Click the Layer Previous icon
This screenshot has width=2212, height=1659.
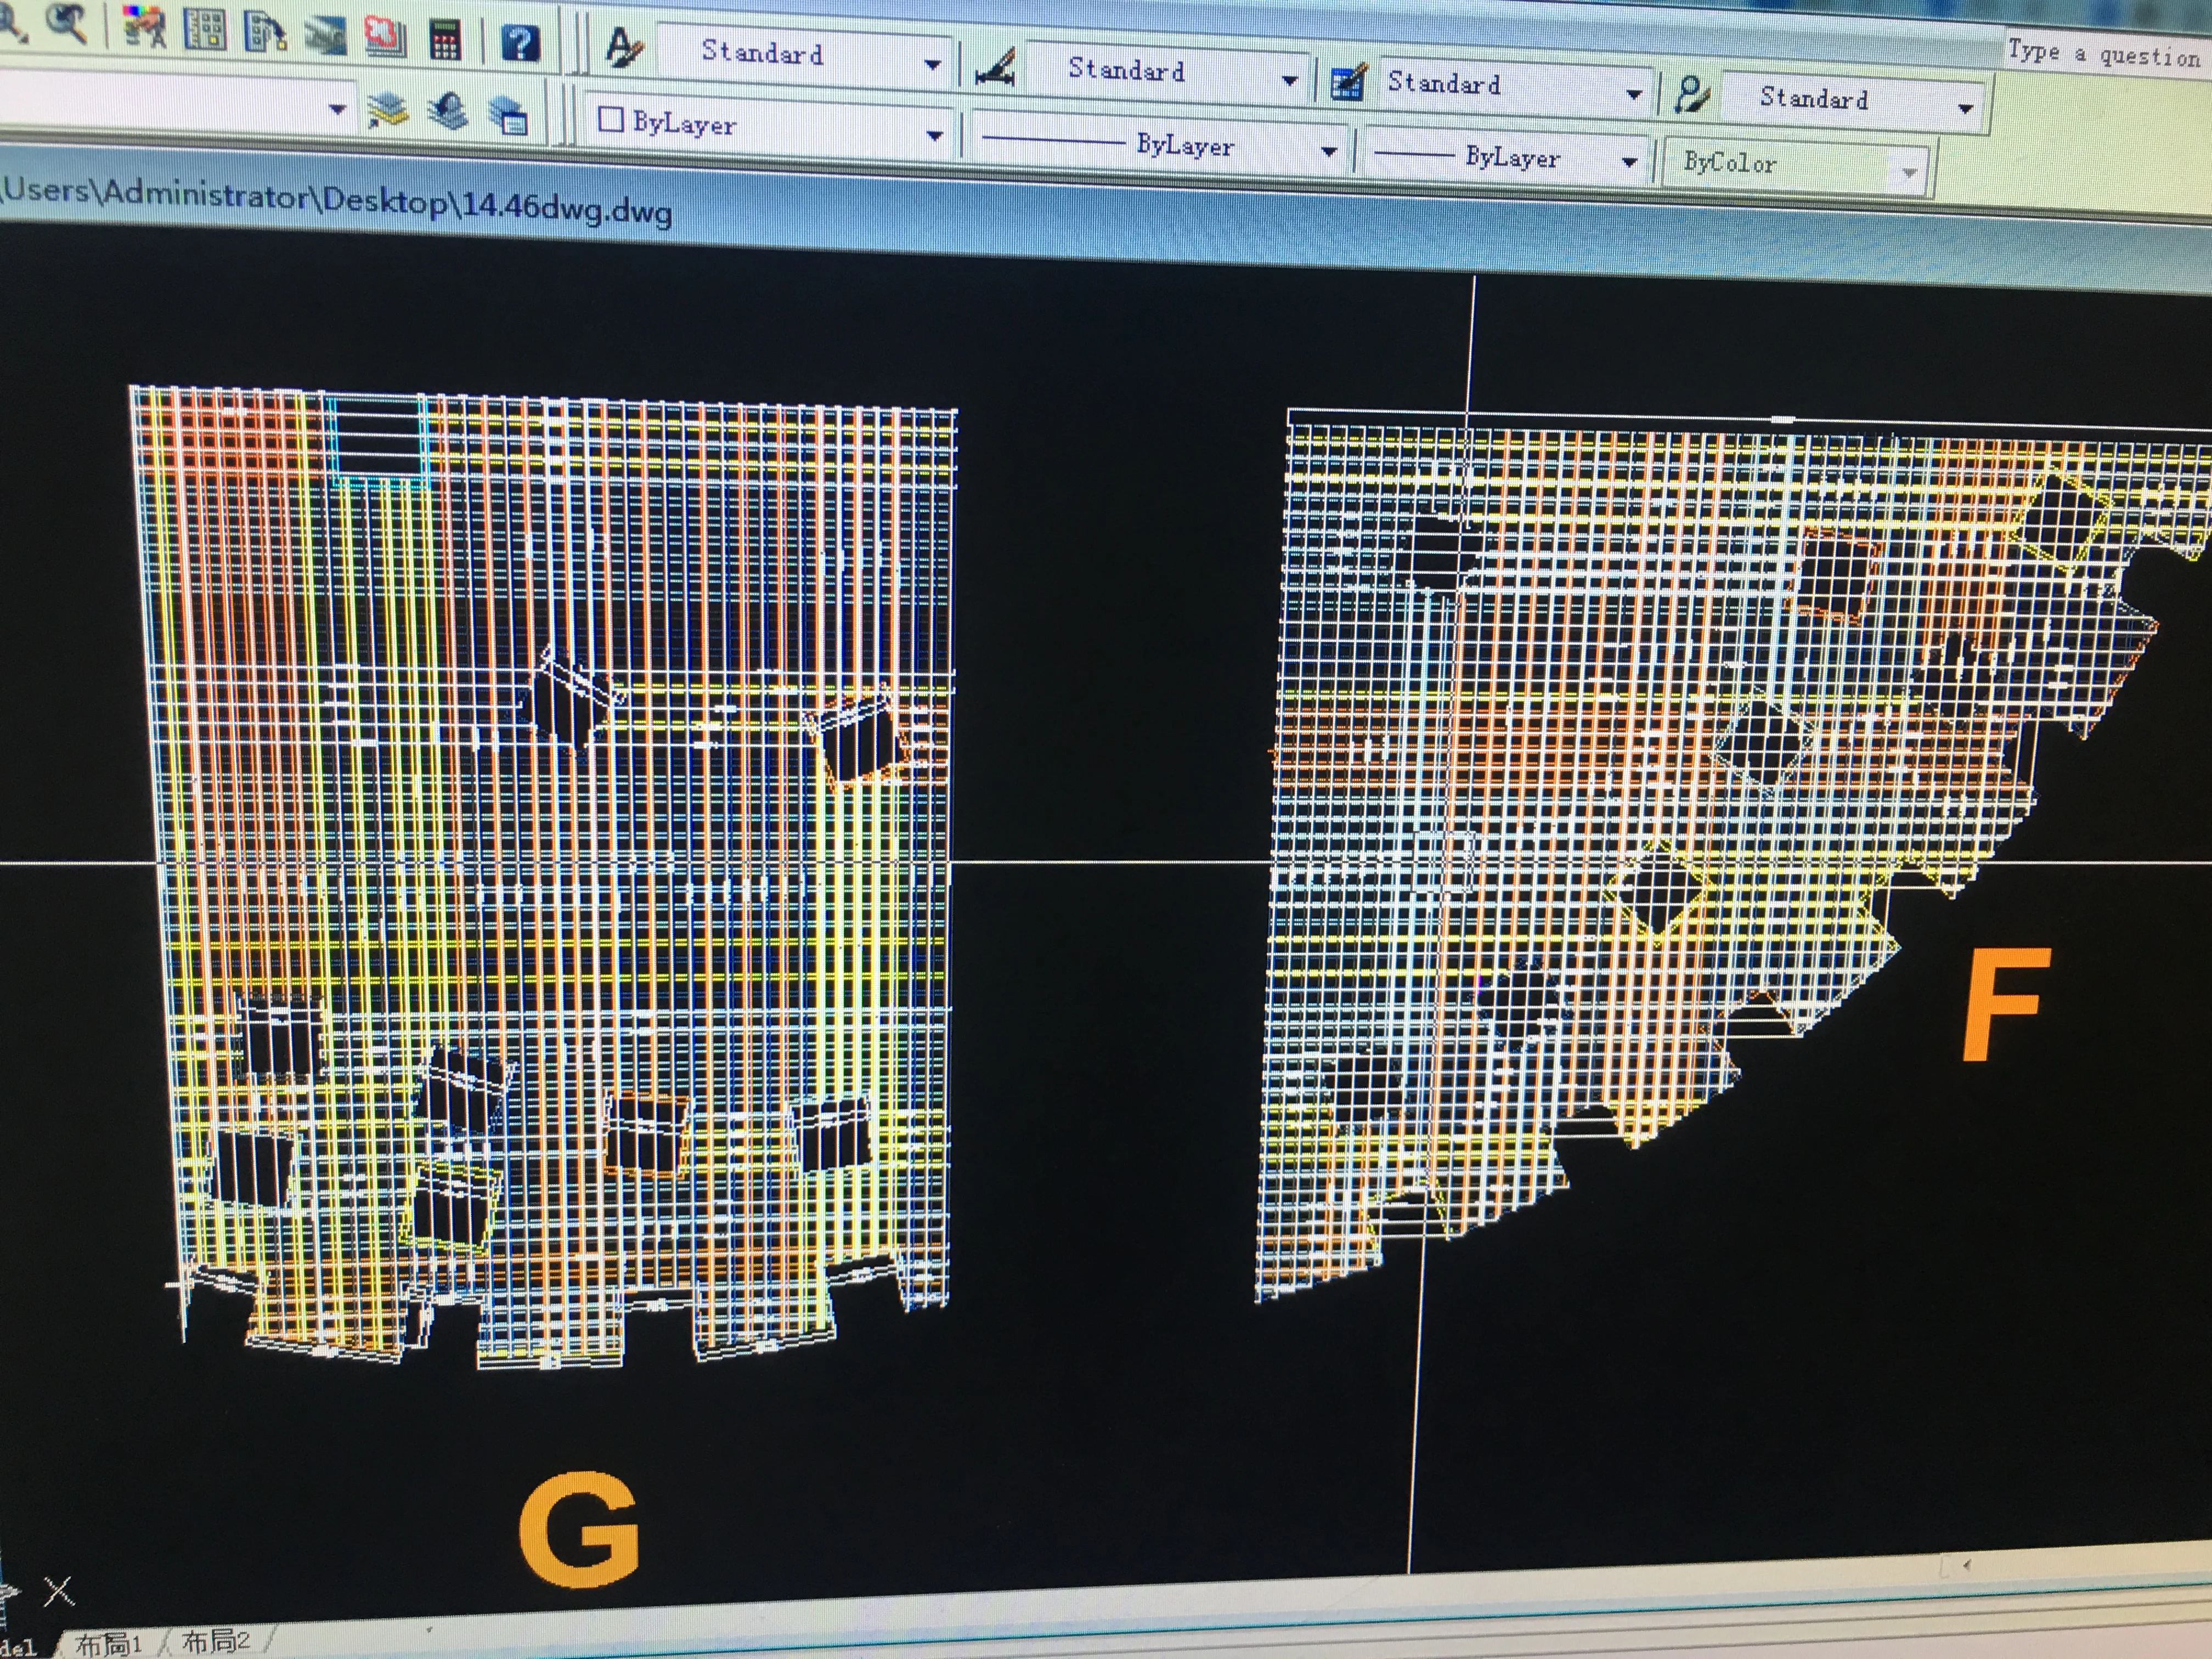[x=450, y=110]
